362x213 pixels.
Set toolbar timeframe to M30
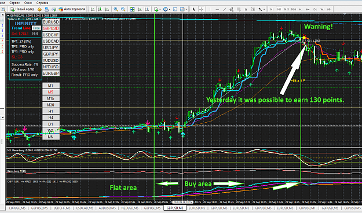294,9
